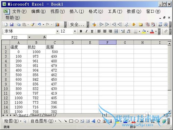Screen dimensions: 173x130
Task: Open the 宋体 font name dropdown
Action: (x=57, y=31)
